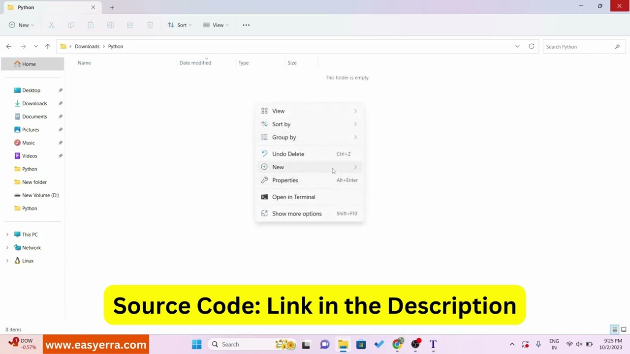This screenshot has width=630, height=354.
Task: Go up one folder level
Action: click(48, 46)
